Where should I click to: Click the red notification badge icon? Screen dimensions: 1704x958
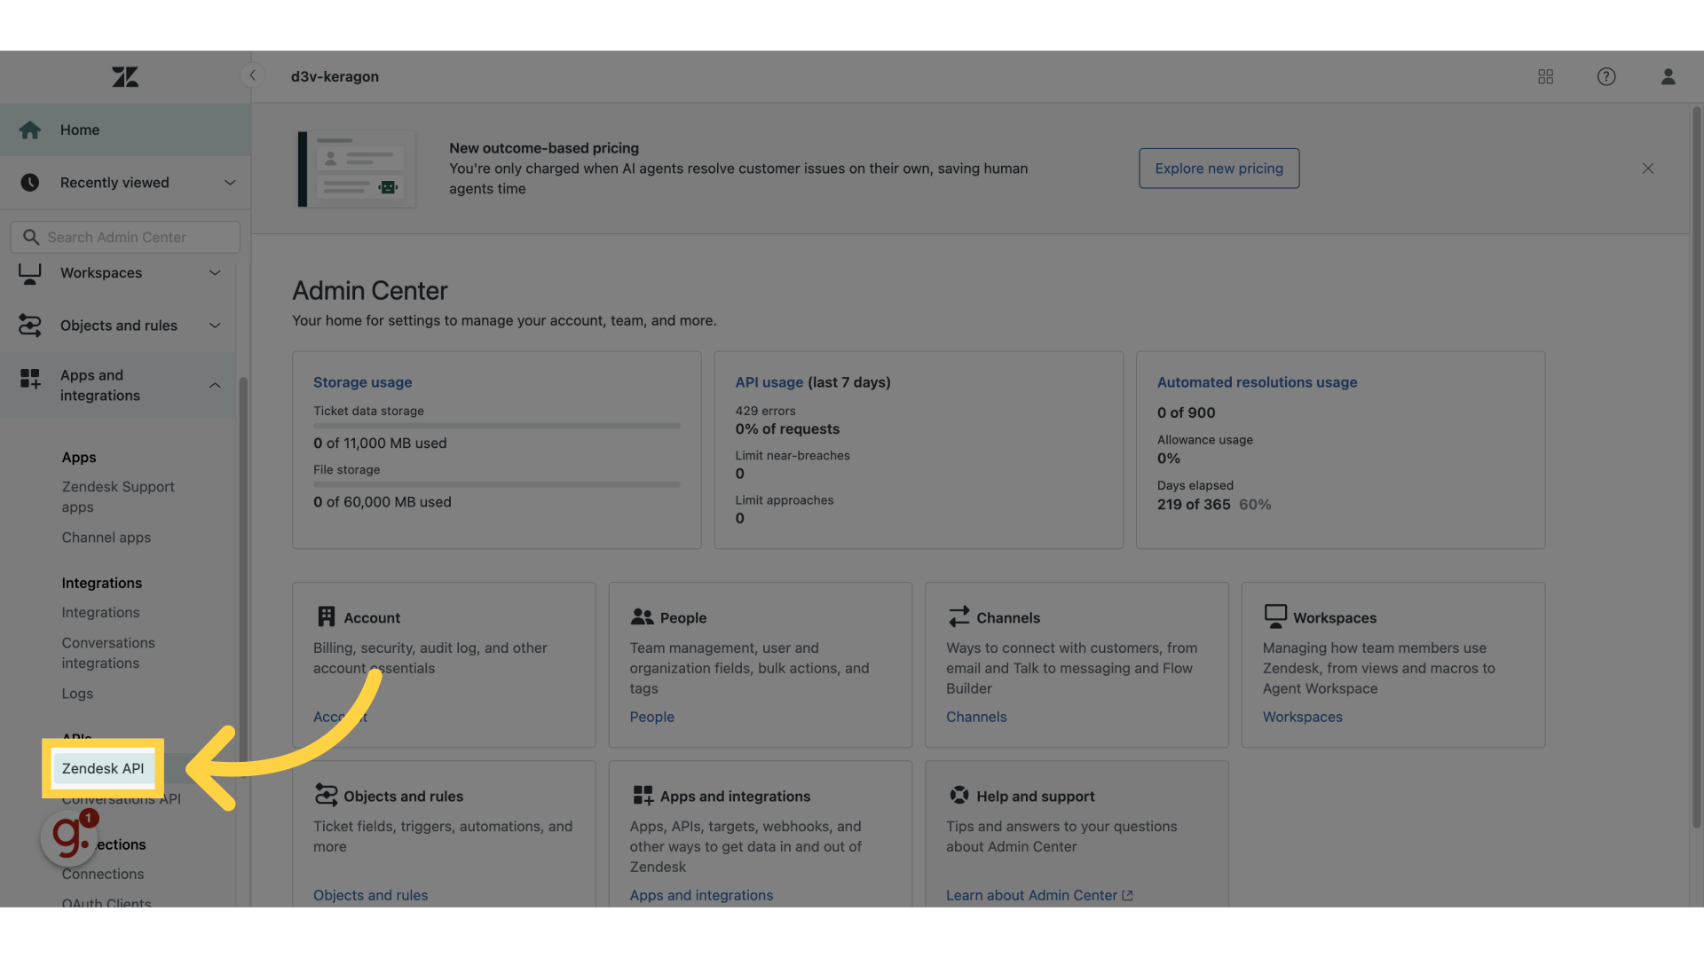tap(89, 819)
